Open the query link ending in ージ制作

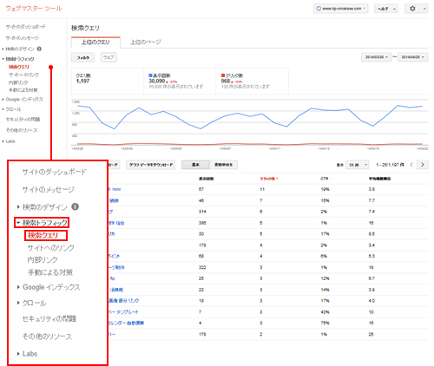(116, 267)
